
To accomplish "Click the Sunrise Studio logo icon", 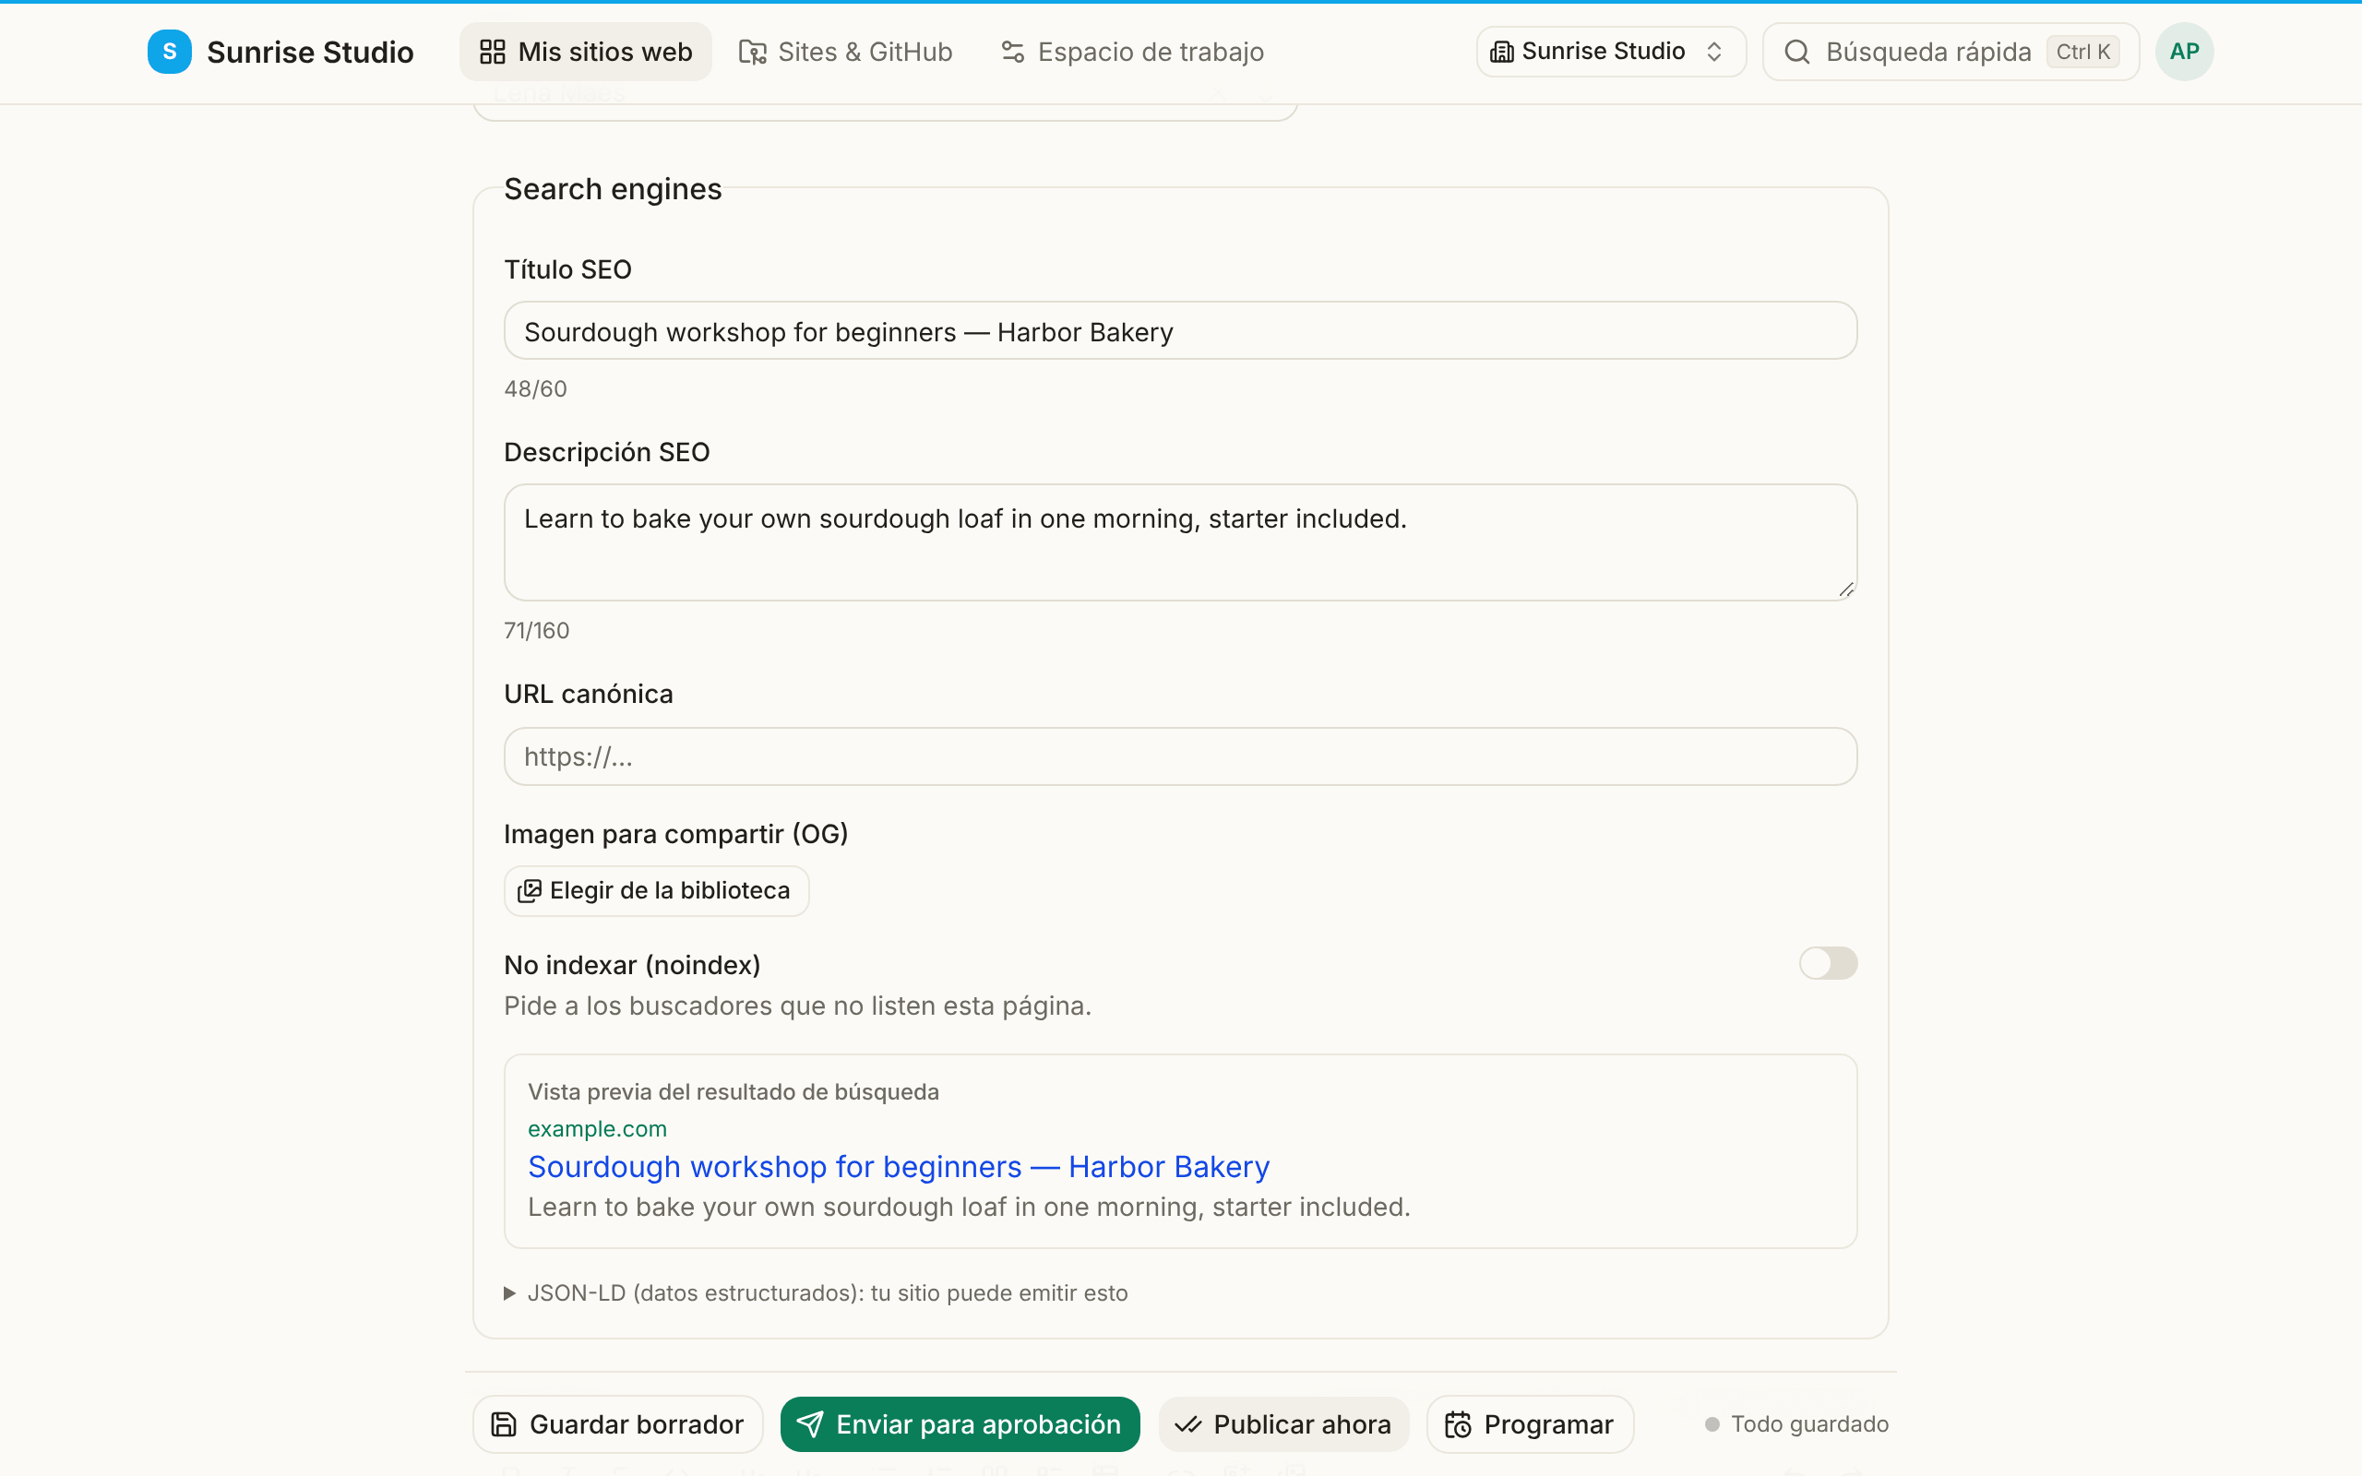I will pos(169,52).
